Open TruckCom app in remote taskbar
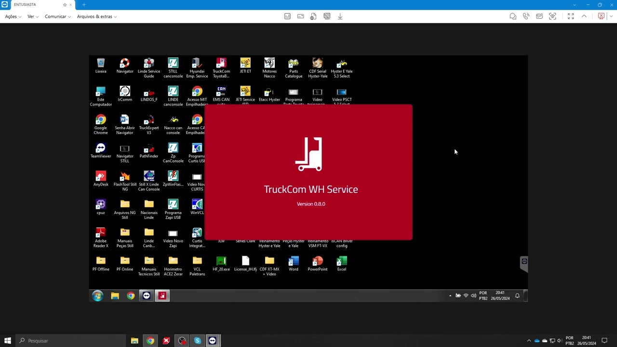The height and width of the screenshot is (347, 617). pyautogui.click(x=162, y=295)
